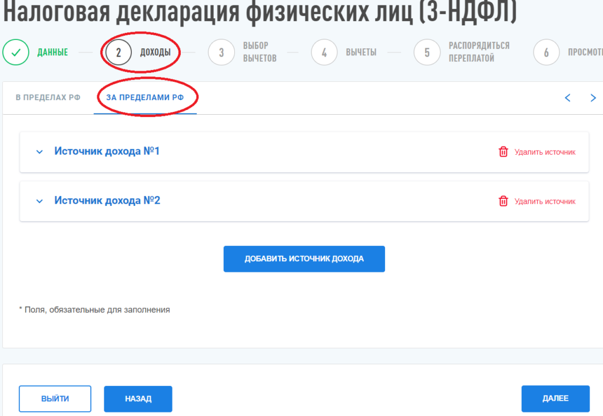603x416 pixels.
Task: Click the step 2 circle for Доходы
Action: coord(118,52)
